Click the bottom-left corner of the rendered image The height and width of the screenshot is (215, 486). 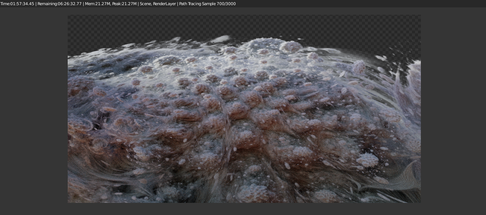click(x=69, y=201)
